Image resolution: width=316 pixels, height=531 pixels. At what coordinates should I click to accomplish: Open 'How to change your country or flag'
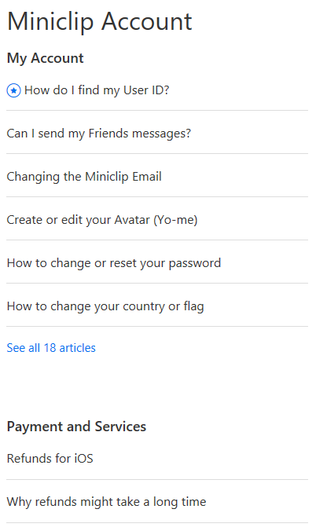(x=105, y=306)
